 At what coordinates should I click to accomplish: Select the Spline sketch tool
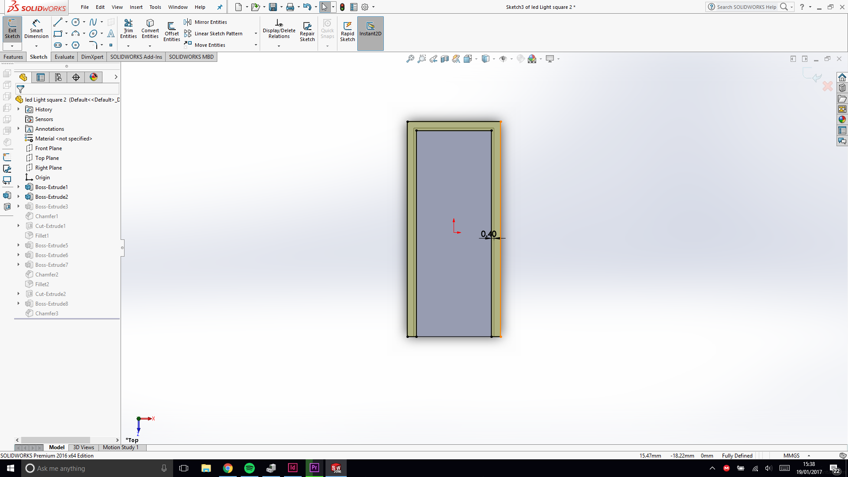click(x=93, y=22)
